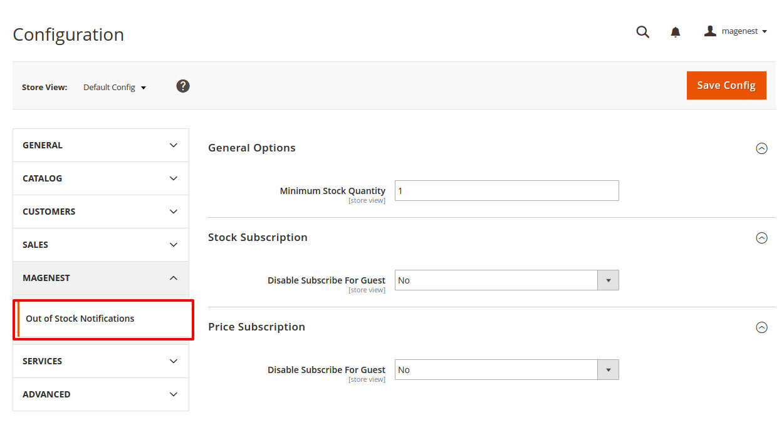The width and height of the screenshot is (784, 430).
Task: Open the search magnifier icon
Action: [642, 32]
